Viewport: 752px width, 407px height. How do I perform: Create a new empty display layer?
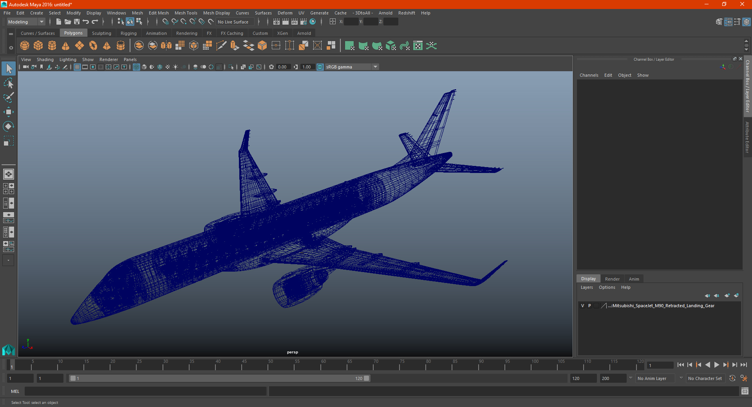(x=727, y=295)
